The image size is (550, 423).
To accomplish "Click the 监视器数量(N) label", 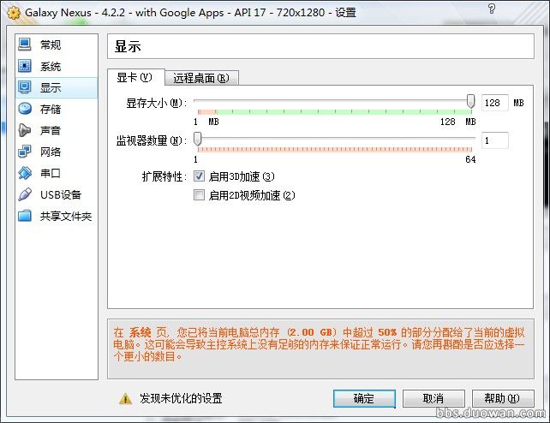I will (x=152, y=140).
